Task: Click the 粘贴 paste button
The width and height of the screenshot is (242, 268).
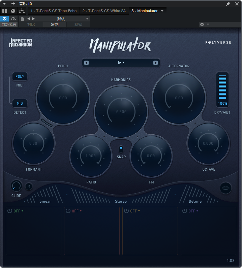Action: (78, 25)
